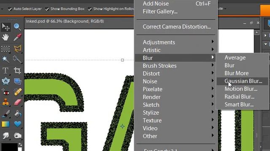Expand the Distort filter submenu
The image size is (270, 151).
tap(176, 74)
